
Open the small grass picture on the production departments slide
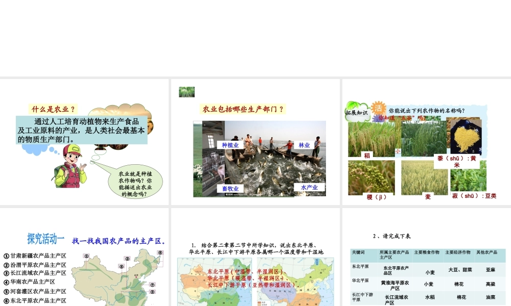click(187, 92)
